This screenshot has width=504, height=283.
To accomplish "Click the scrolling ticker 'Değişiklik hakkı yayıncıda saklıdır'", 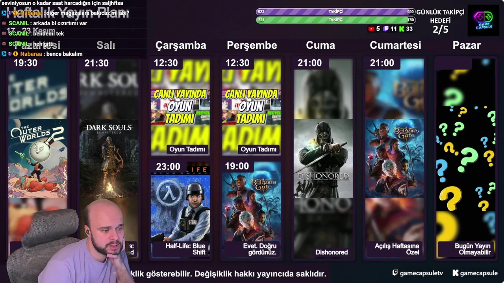I will [x=260, y=274].
